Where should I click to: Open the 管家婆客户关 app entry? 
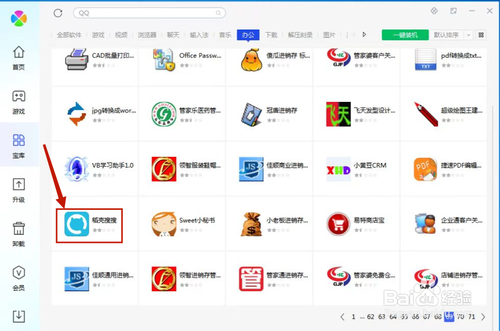click(356, 67)
